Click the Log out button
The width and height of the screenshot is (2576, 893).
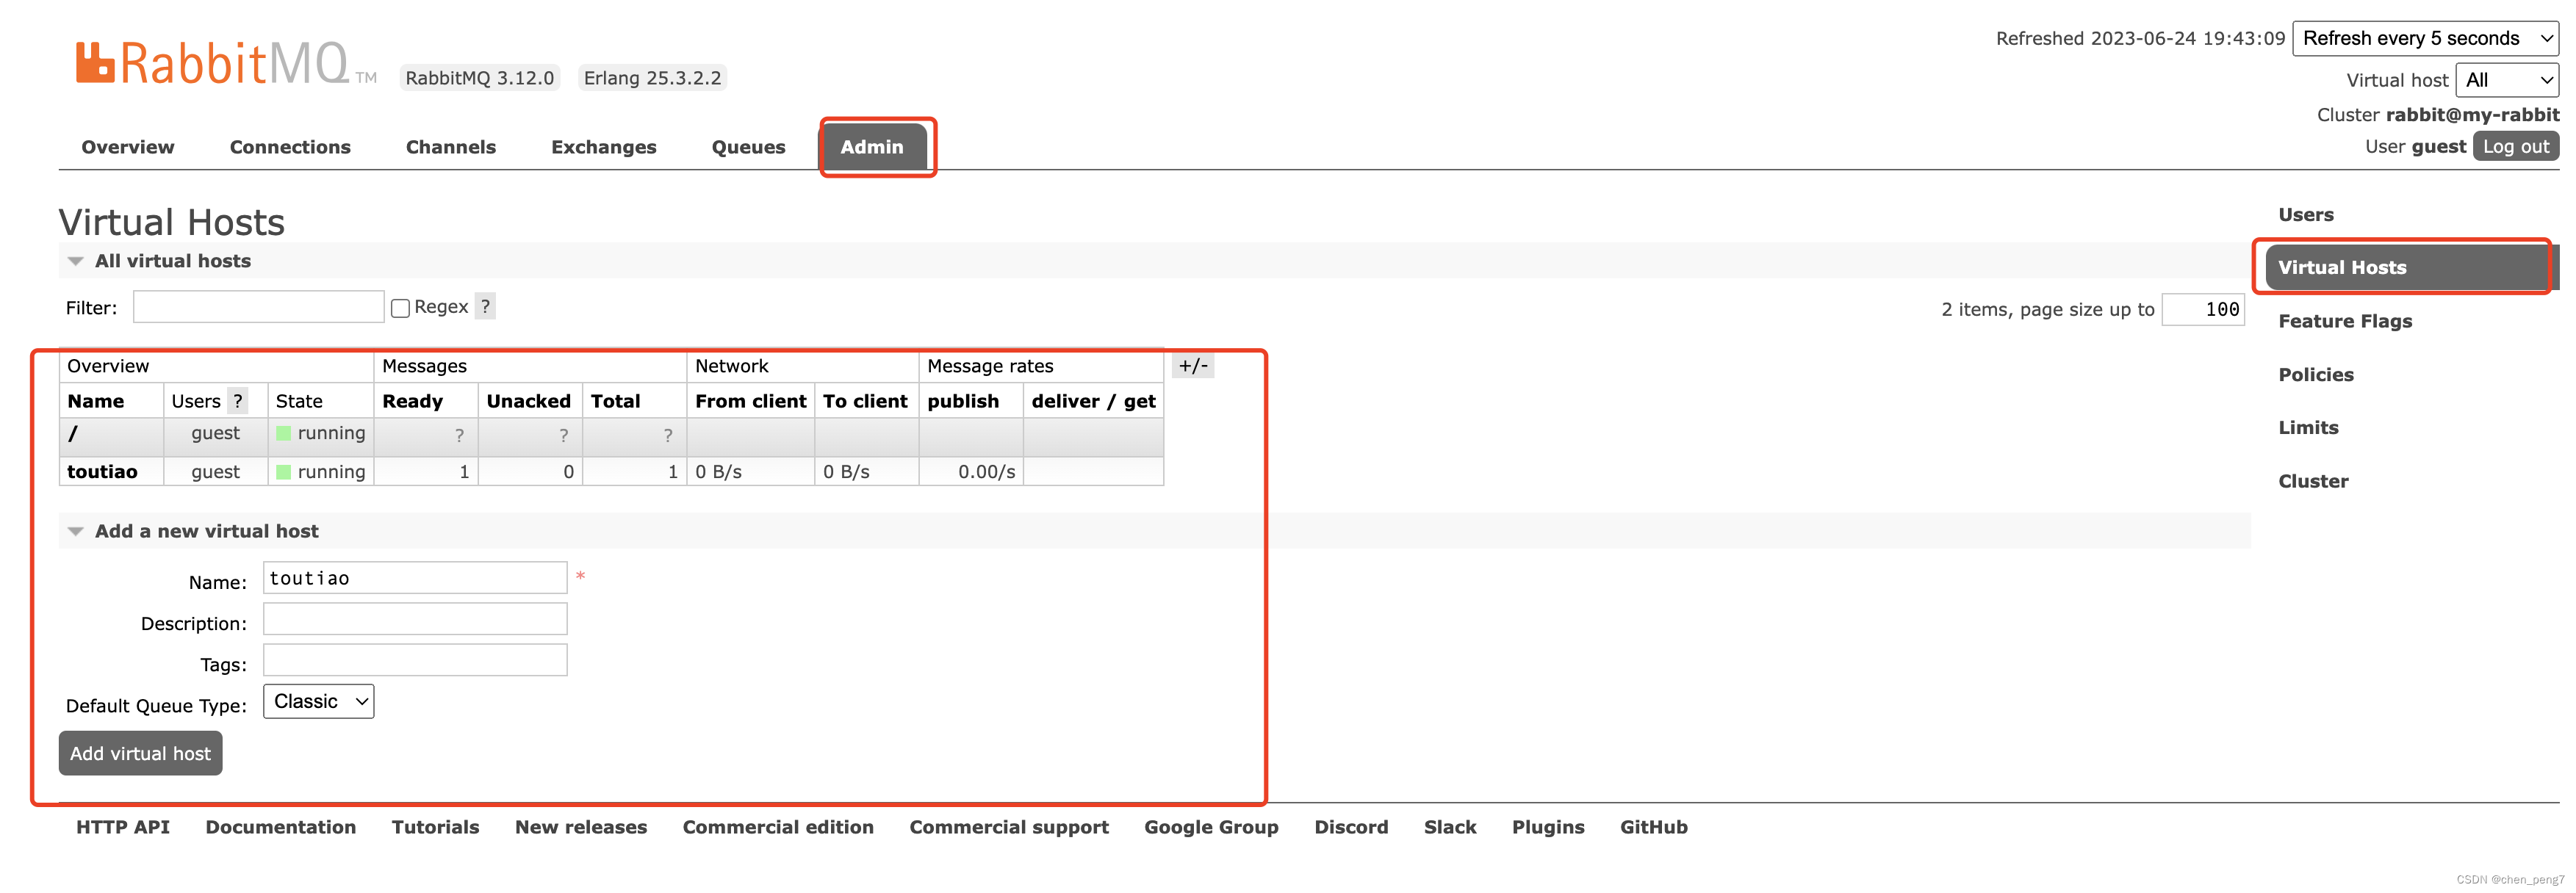tap(2516, 146)
